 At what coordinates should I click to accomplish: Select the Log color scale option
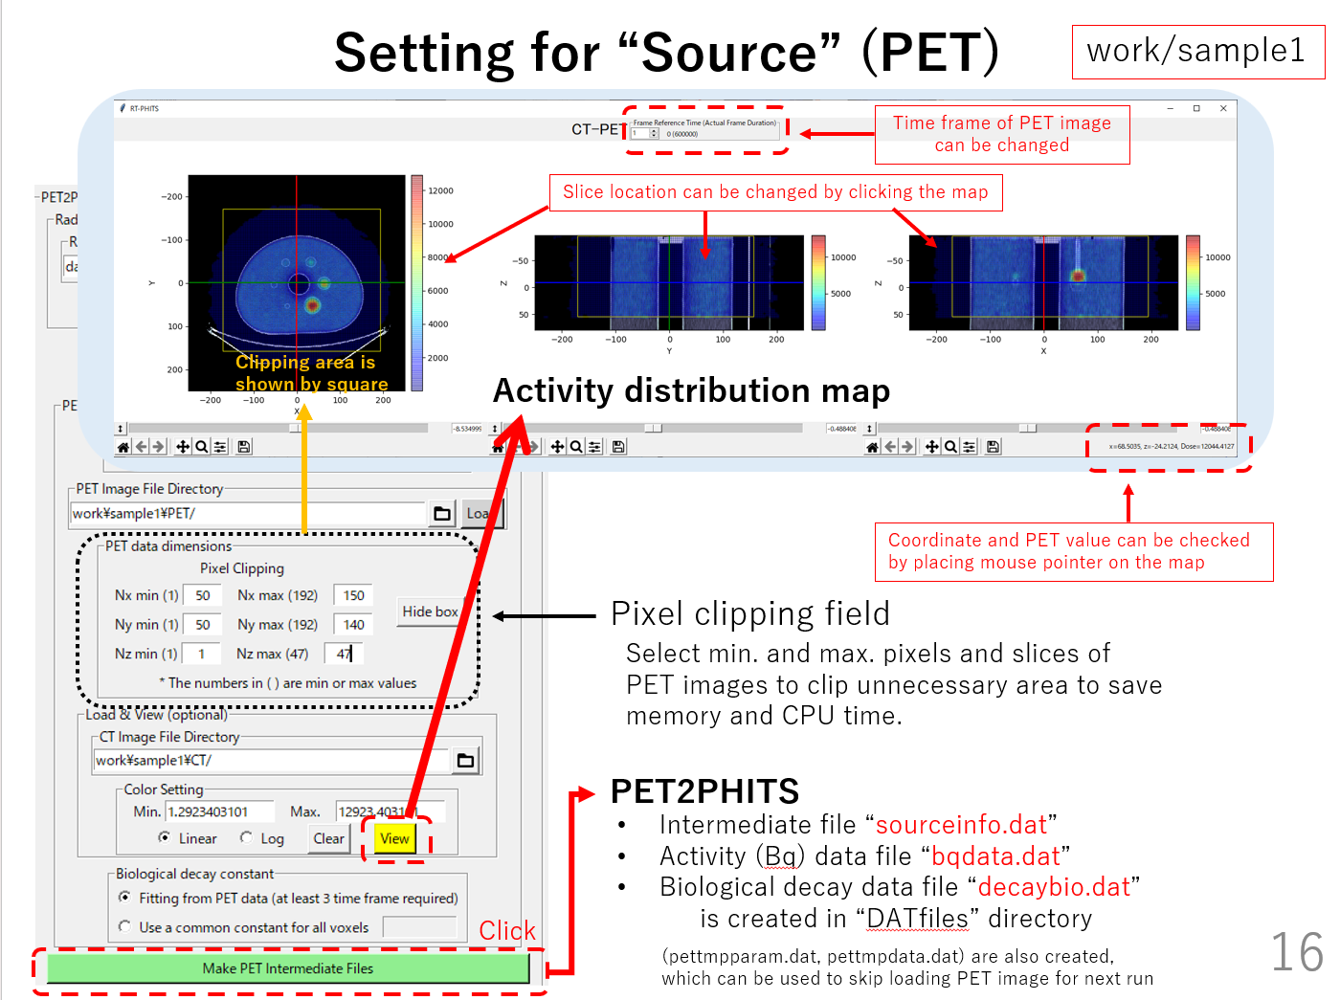click(x=247, y=838)
